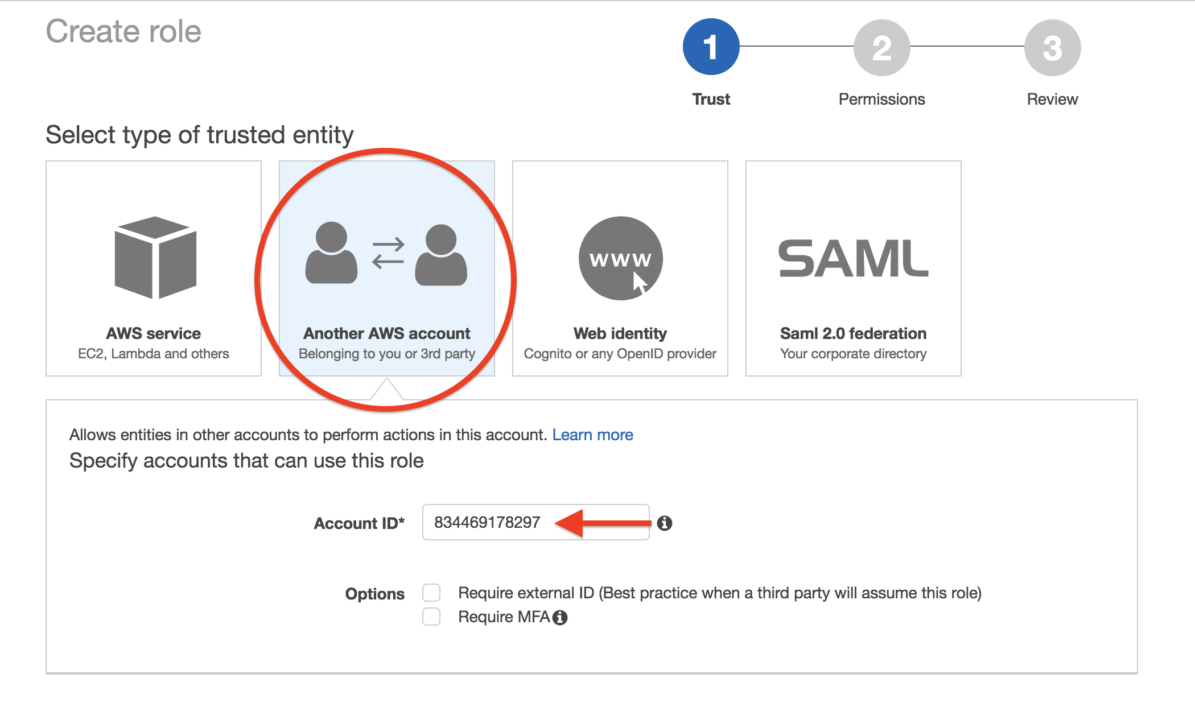Open info icon next to Account ID
The image size is (1195, 703).
pos(665,523)
